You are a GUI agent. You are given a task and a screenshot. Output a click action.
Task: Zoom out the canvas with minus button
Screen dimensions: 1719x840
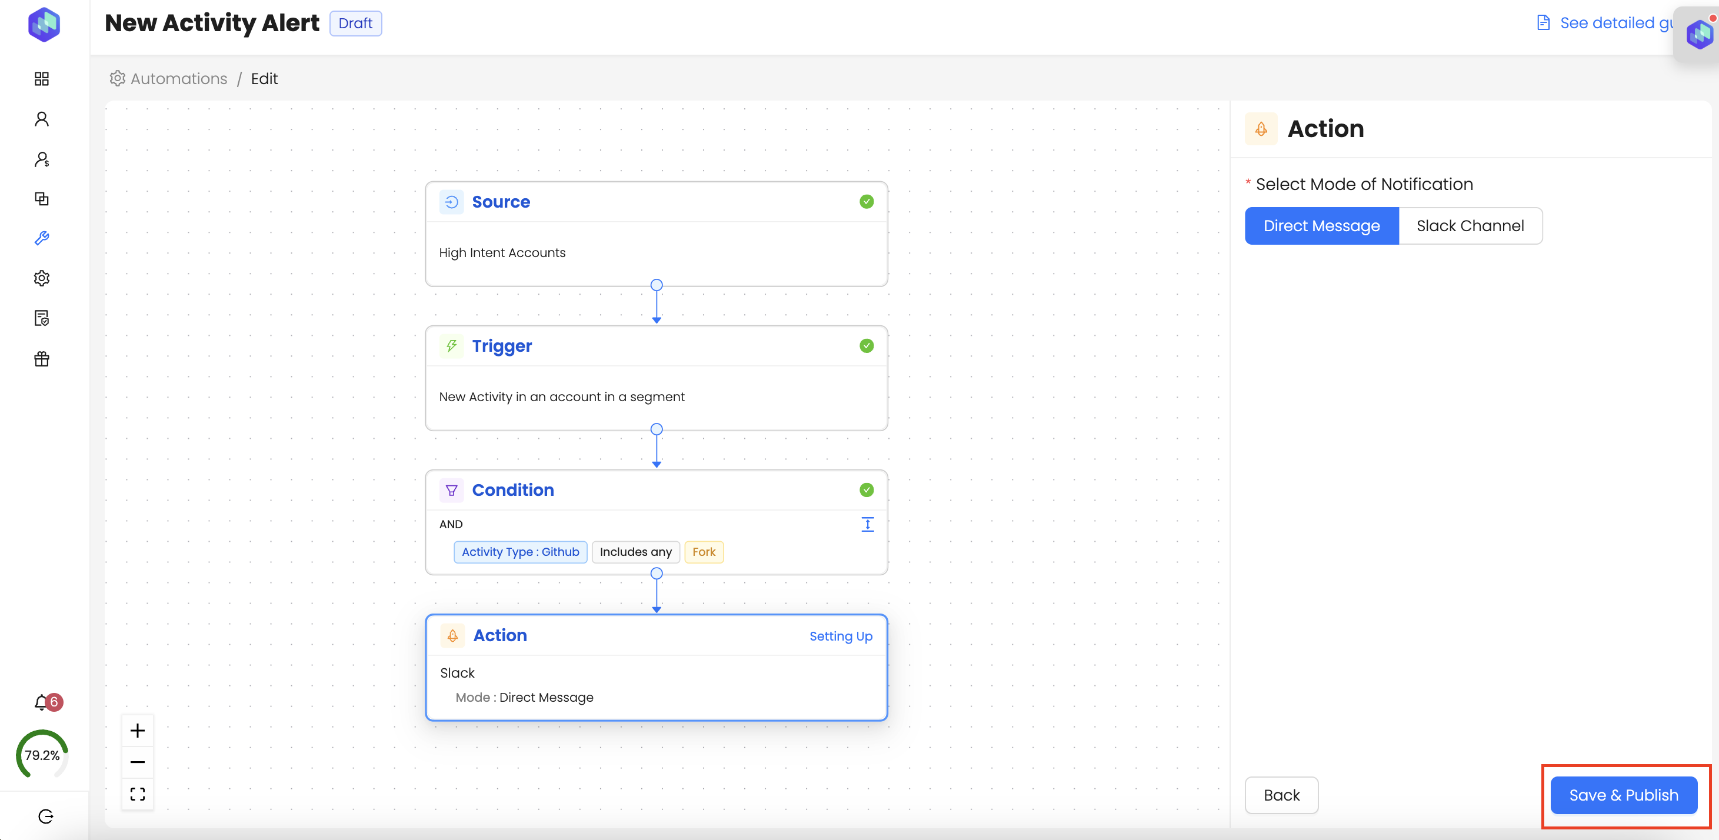point(138,762)
